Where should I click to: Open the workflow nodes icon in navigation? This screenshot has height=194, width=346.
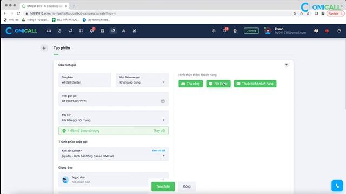[x=81, y=31]
